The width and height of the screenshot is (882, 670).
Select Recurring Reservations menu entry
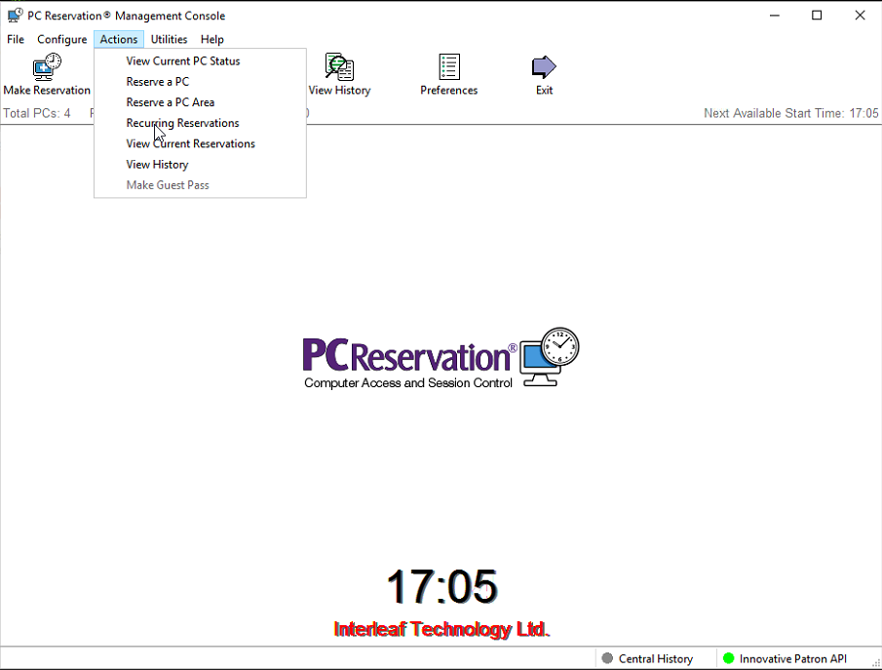coord(200,123)
